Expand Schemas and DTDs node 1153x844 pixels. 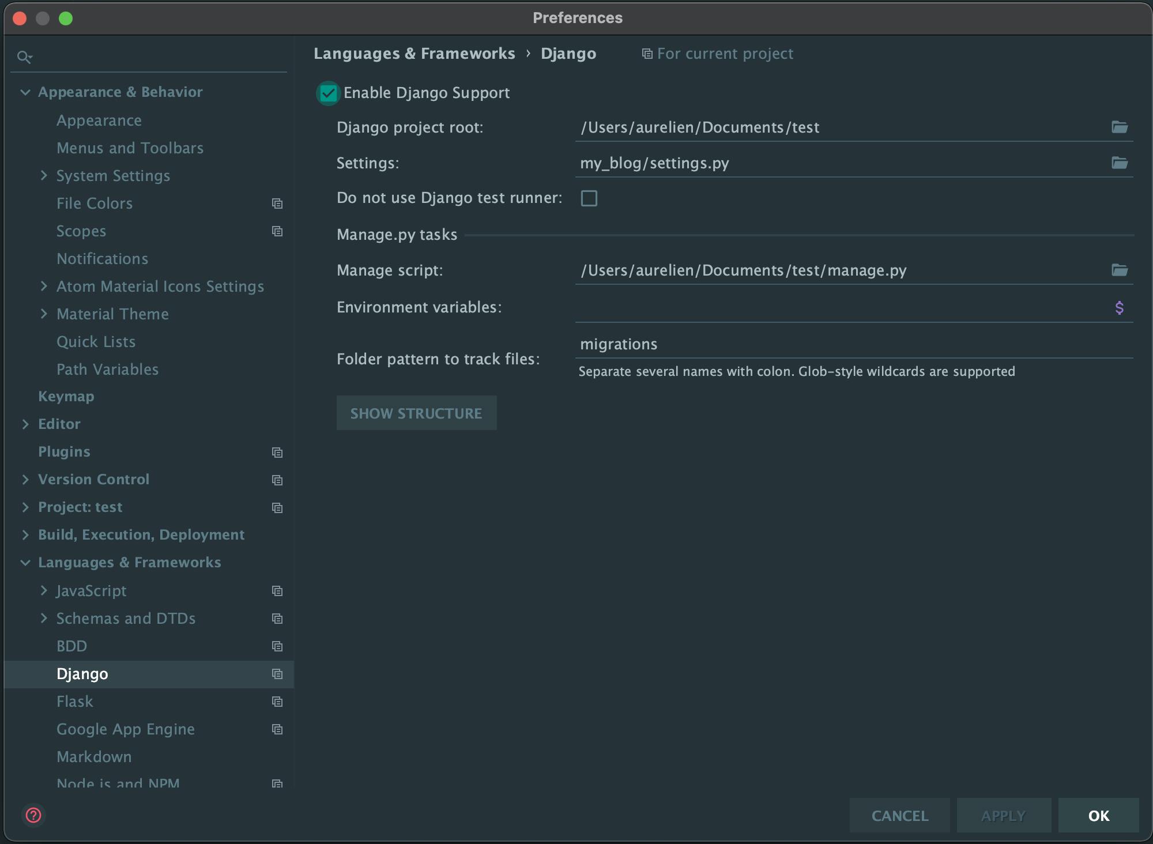tap(44, 618)
